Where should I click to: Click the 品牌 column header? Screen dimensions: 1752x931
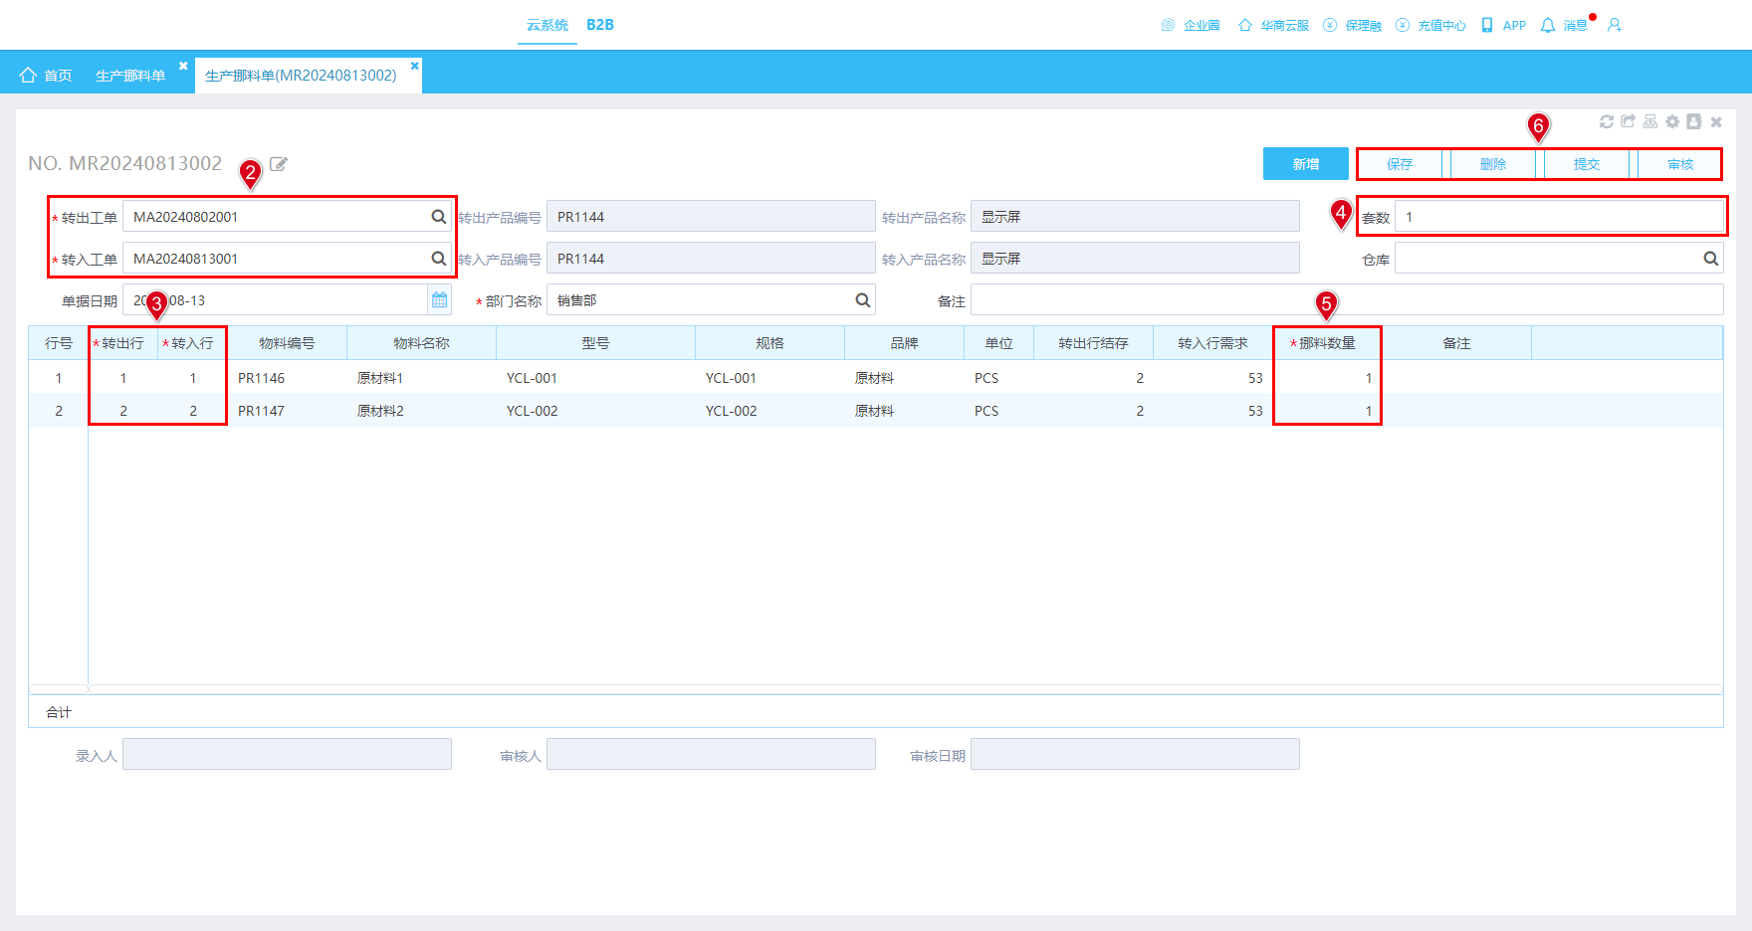pos(904,343)
